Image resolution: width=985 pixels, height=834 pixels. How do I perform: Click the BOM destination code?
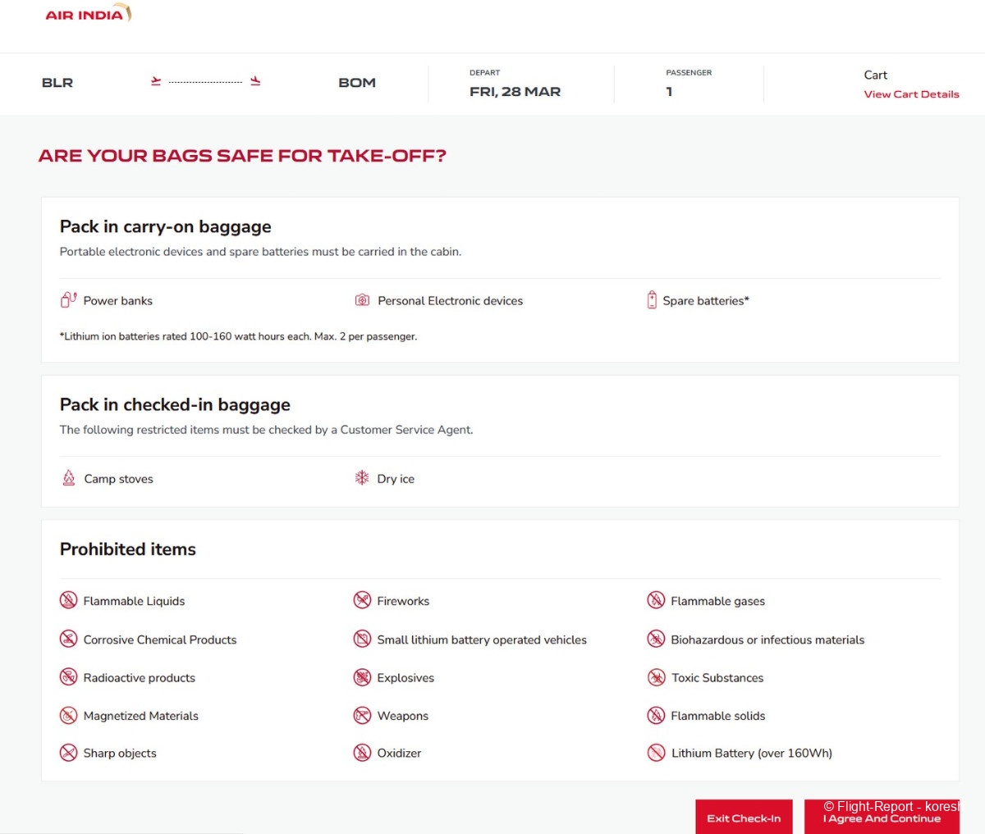click(x=357, y=83)
